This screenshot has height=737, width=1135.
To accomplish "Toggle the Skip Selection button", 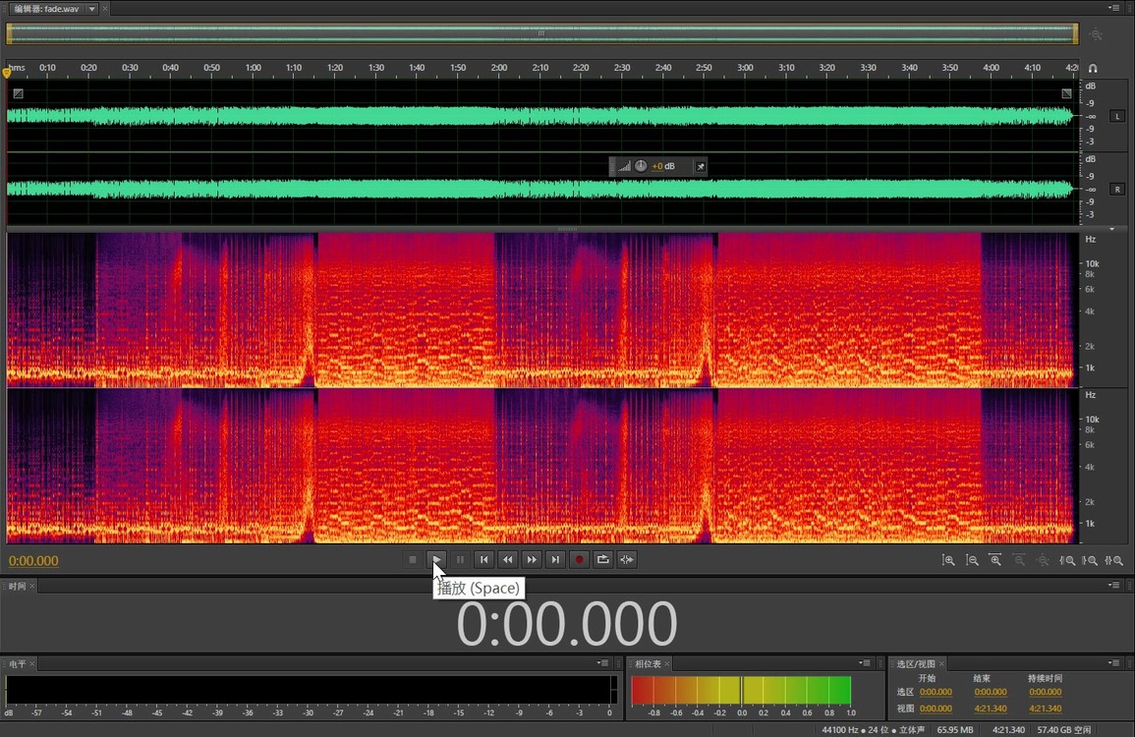I will coord(627,559).
